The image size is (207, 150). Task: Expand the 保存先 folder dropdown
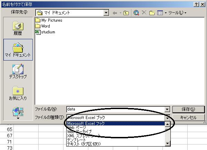106,13
